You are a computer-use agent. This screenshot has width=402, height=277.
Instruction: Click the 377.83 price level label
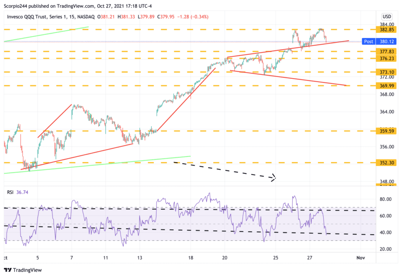387,51
